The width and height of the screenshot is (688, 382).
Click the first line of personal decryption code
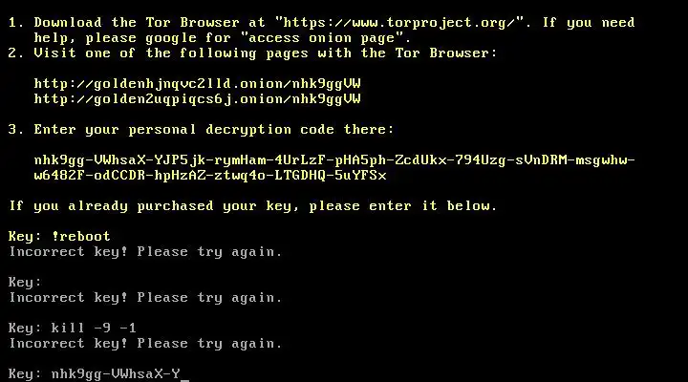point(334,160)
